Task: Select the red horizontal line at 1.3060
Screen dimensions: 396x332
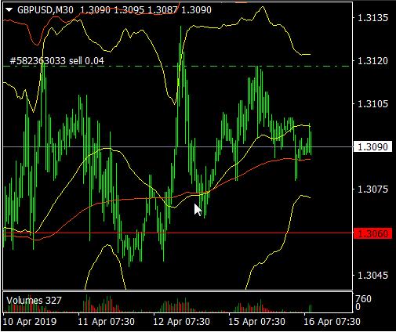Action: 178,233
